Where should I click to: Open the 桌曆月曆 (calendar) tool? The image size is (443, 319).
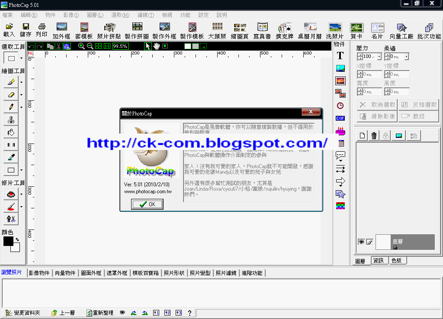pyautogui.click(x=310, y=31)
